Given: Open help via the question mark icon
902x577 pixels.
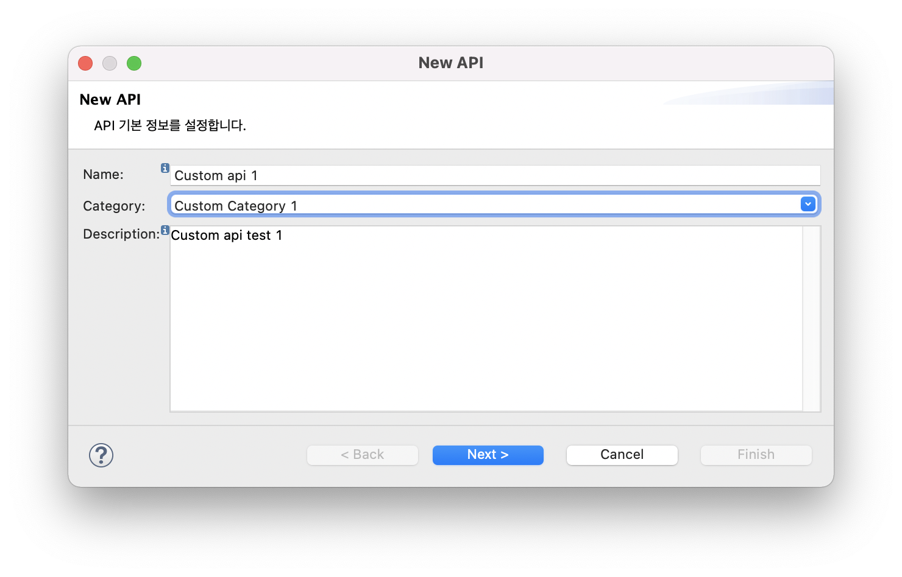Looking at the screenshot, I should [x=101, y=455].
